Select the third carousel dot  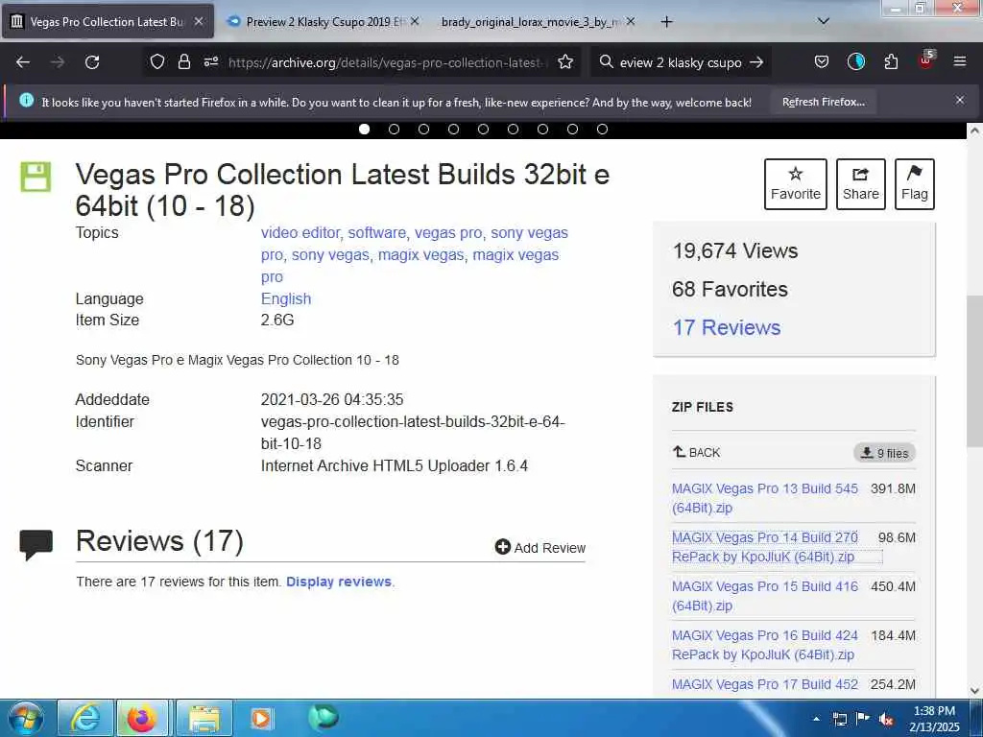(423, 130)
